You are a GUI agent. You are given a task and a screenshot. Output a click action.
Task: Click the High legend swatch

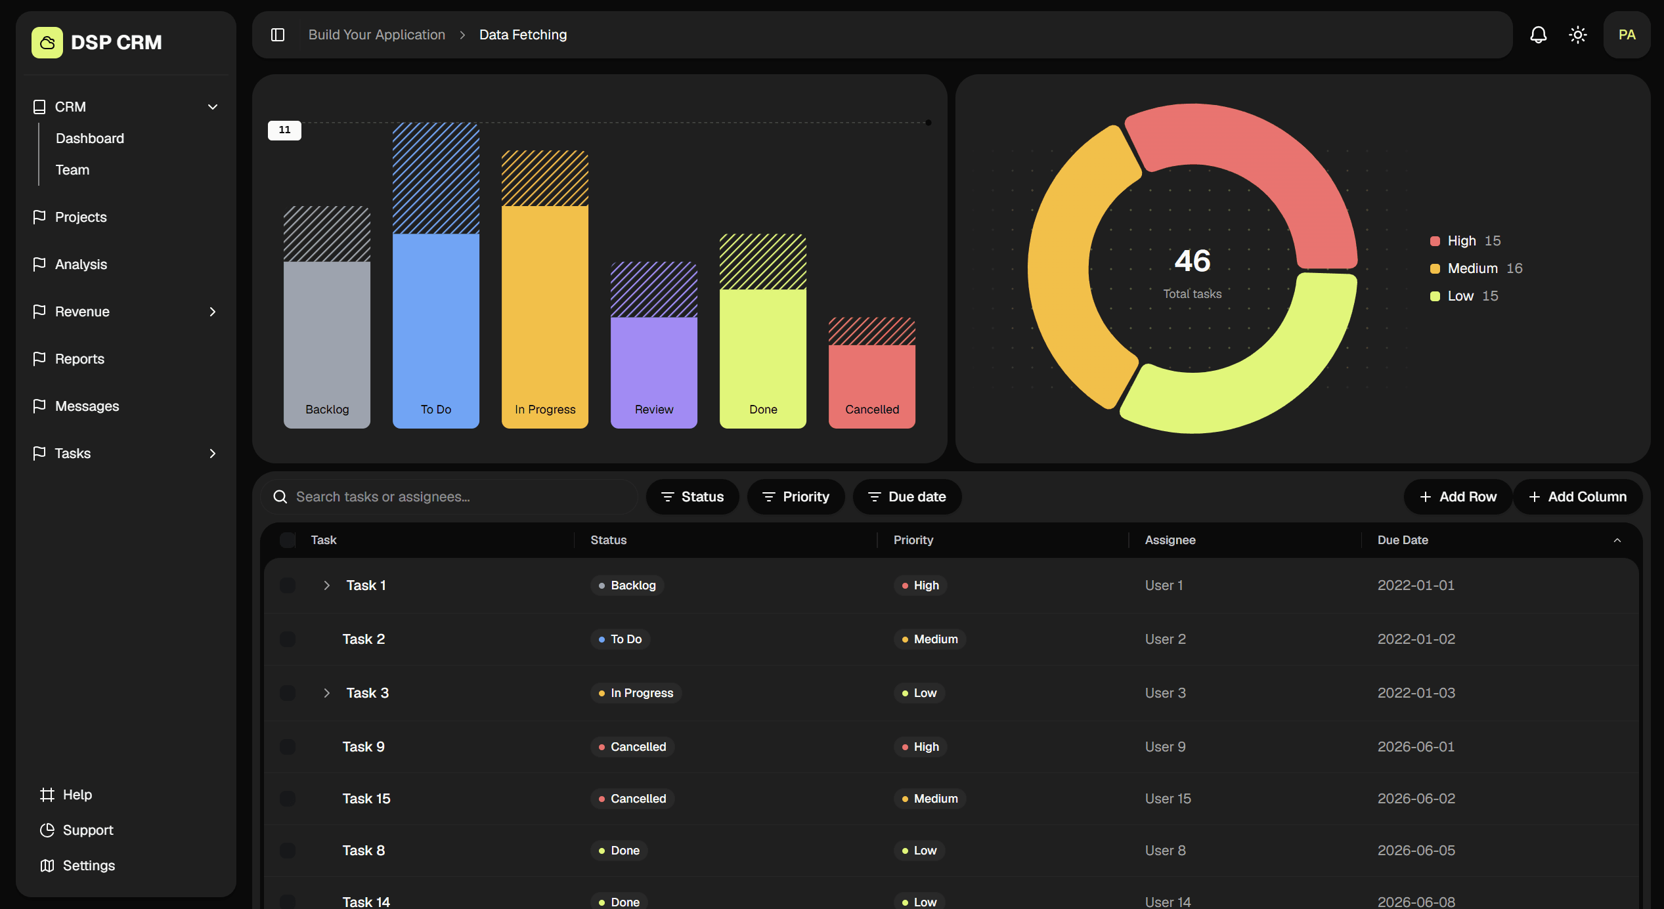[1435, 241]
